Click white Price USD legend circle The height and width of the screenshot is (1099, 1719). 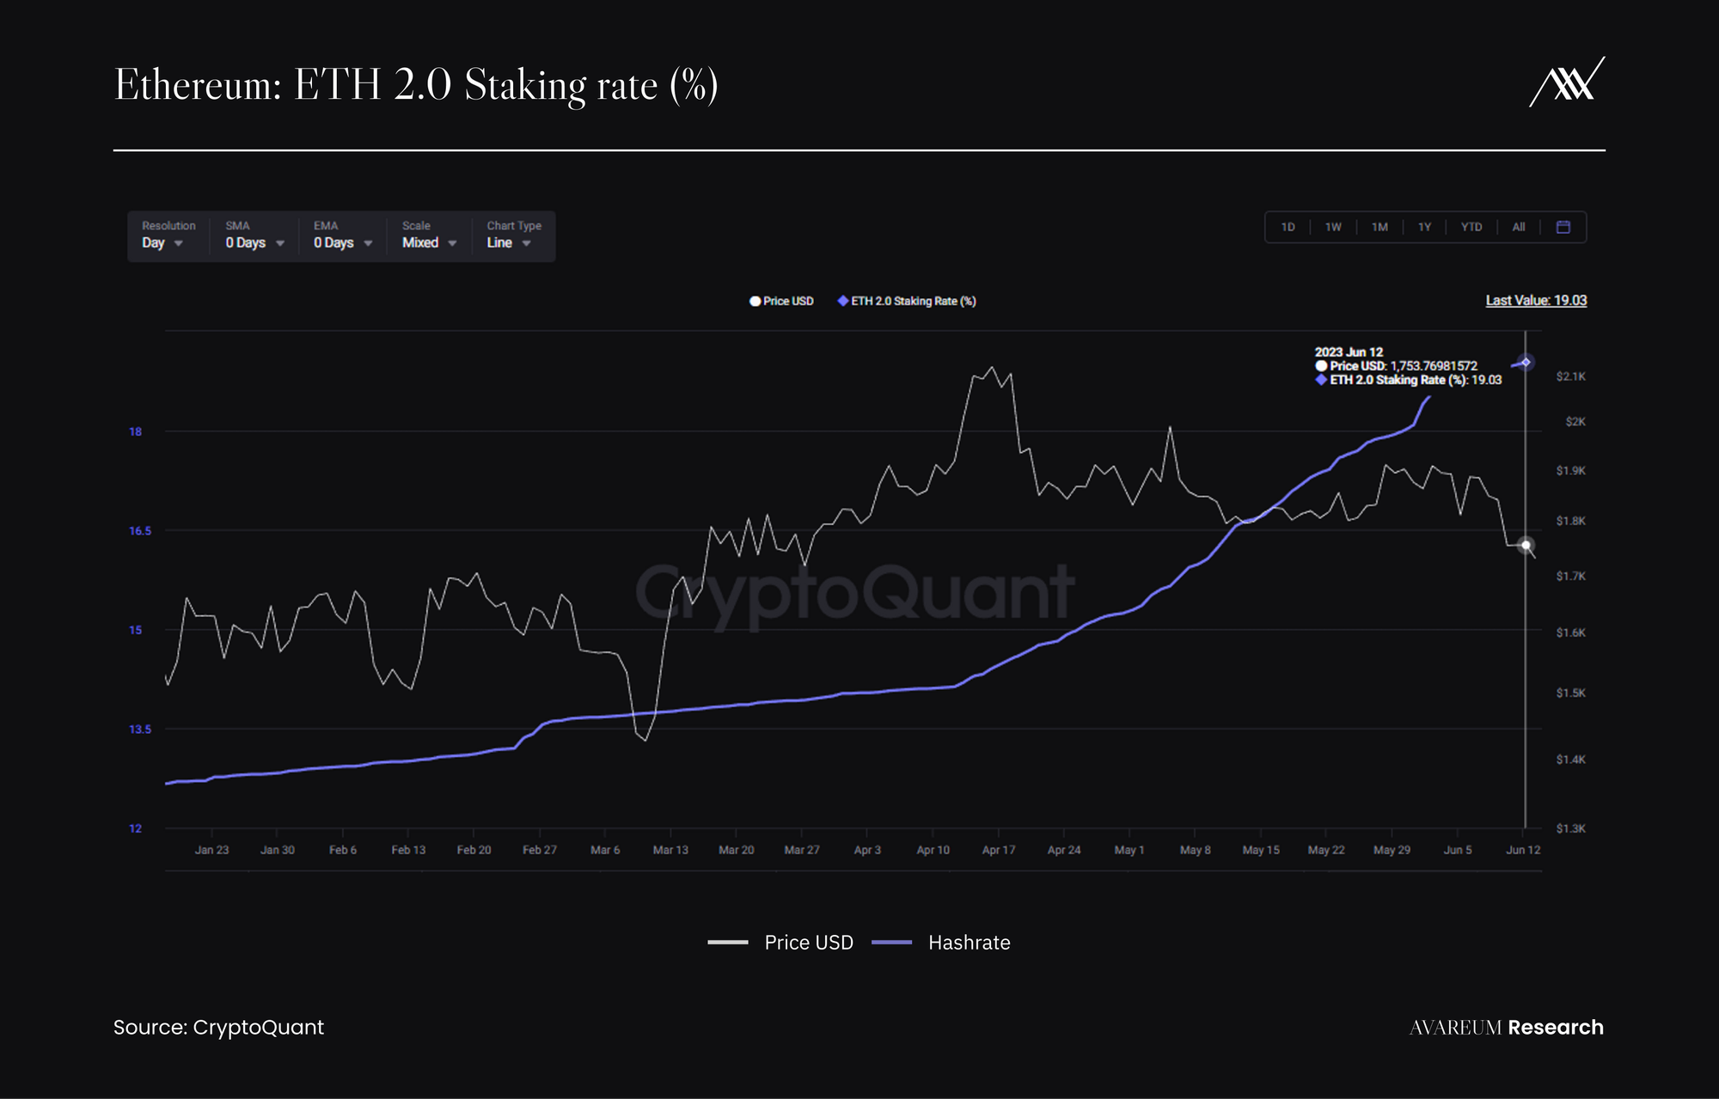click(x=755, y=302)
